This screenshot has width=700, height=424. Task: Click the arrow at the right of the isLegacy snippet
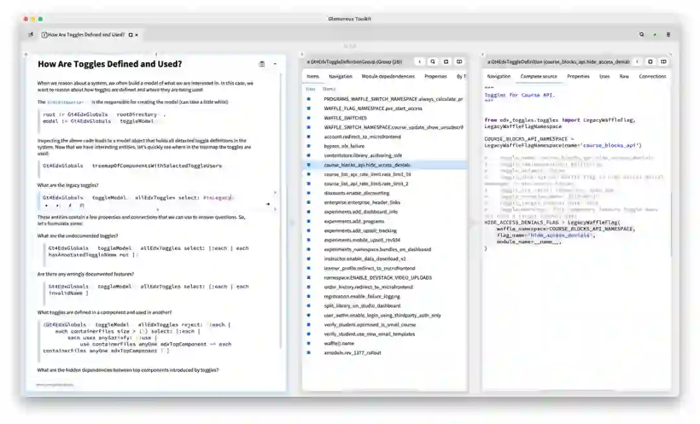pyautogui.click(x=268, y=204)
